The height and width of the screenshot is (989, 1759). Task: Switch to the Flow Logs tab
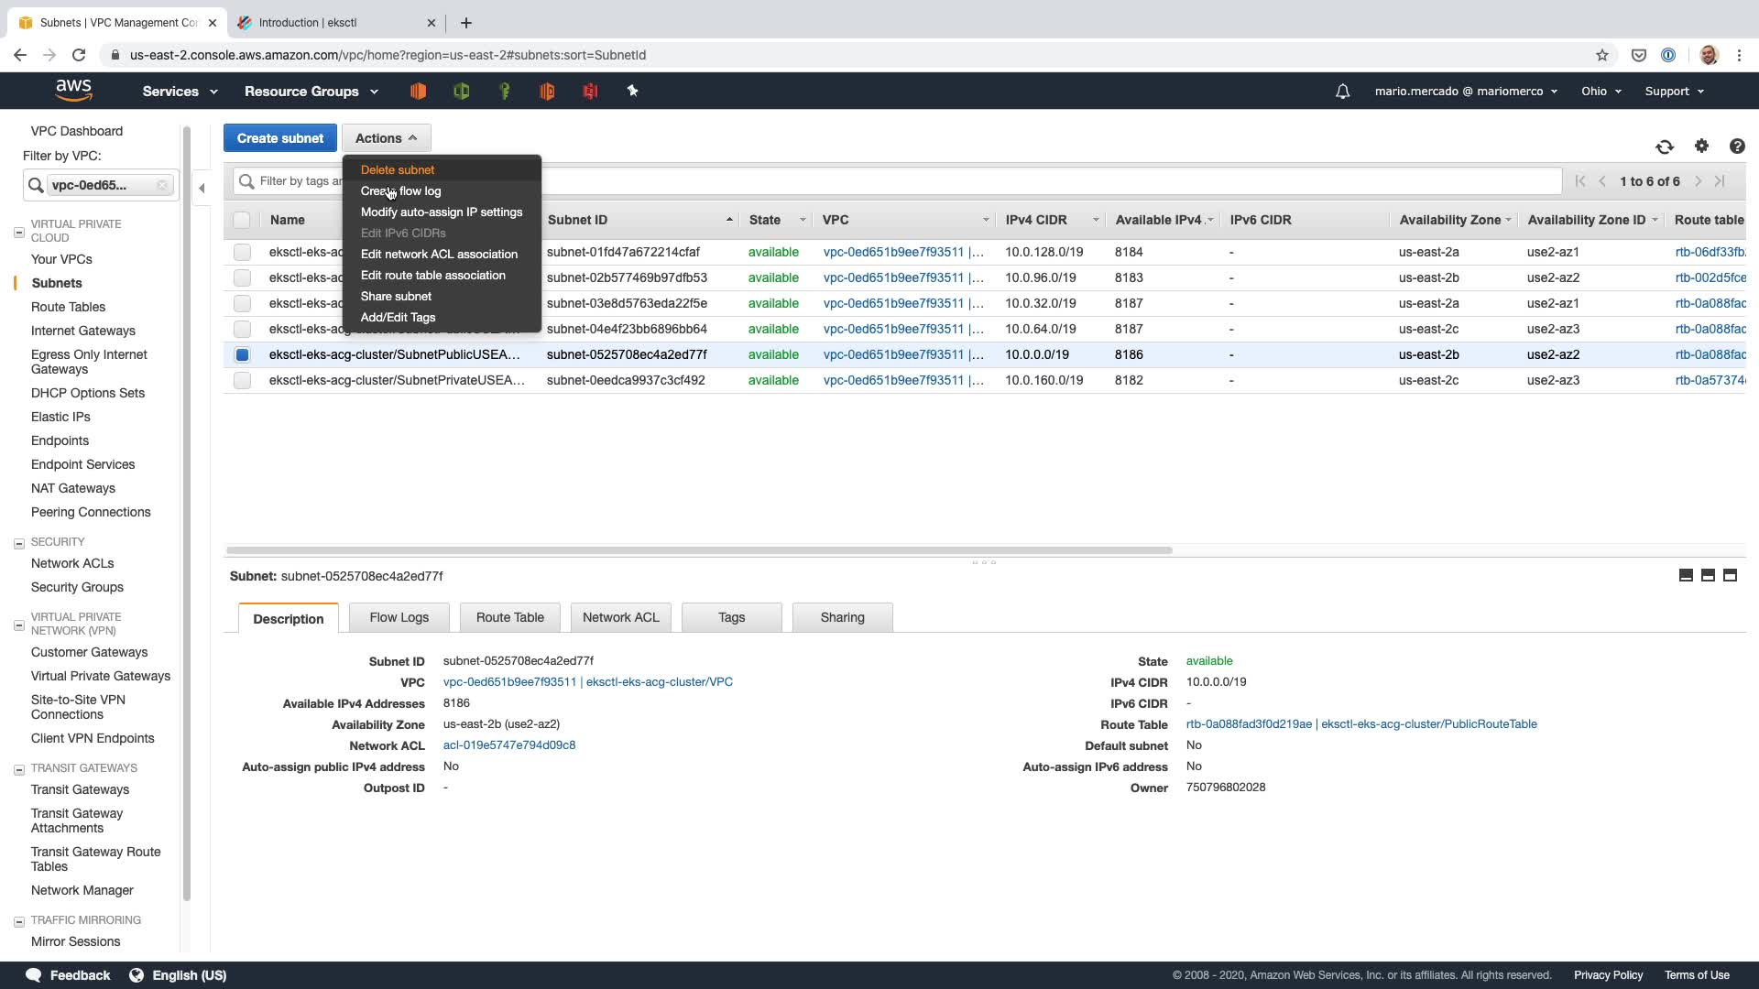[399, 617]
